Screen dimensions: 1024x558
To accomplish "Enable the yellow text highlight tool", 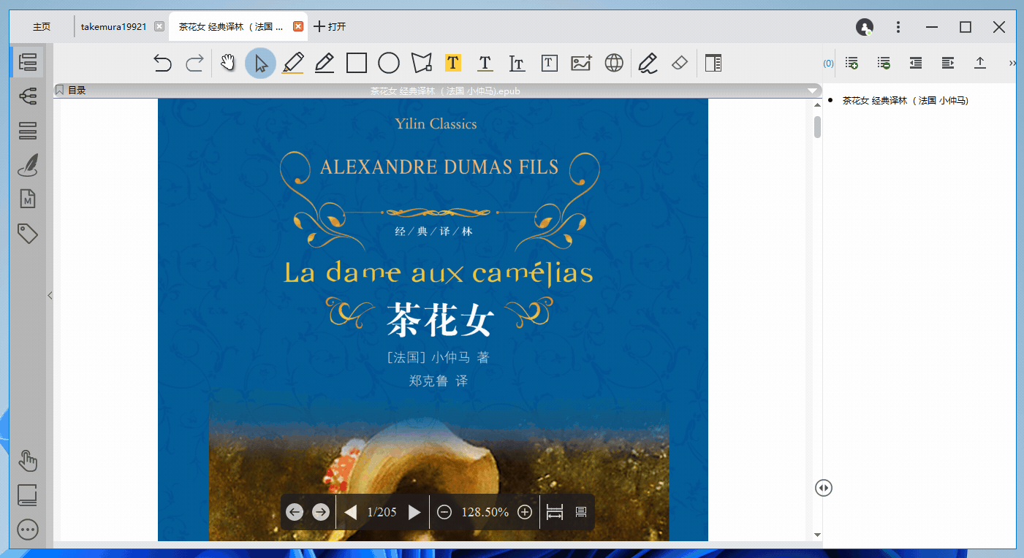I will click(453, 63).
